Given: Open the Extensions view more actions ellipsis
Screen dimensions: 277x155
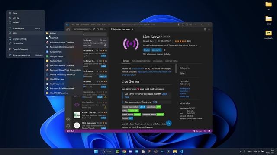Looking at the screenshot, I should [105, 29].
